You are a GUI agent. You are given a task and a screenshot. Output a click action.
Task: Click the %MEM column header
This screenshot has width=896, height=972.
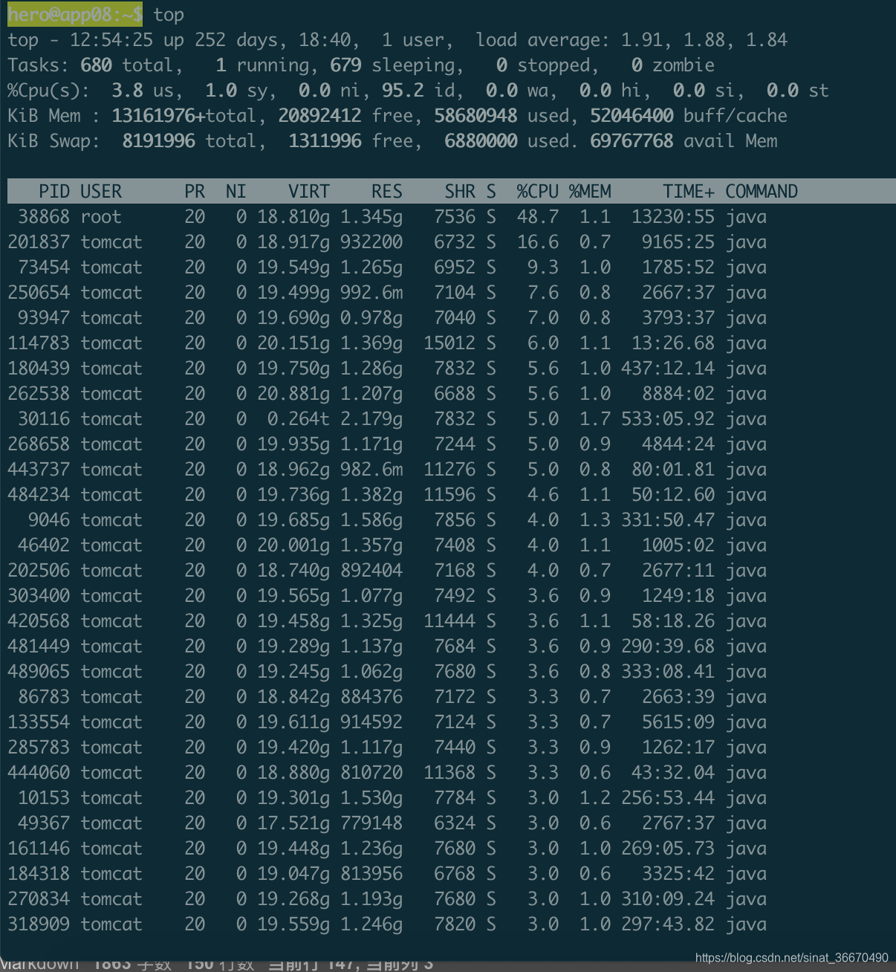tap(590, 191)
